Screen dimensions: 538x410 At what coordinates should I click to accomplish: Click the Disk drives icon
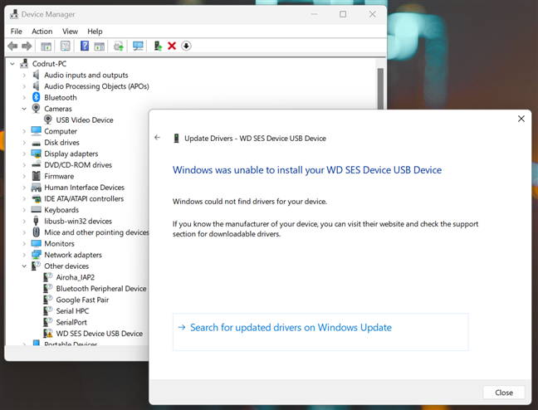click(x=36, y=143)
